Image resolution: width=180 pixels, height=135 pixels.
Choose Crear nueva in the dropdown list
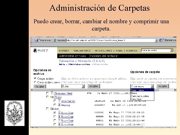tap(142, 90)
